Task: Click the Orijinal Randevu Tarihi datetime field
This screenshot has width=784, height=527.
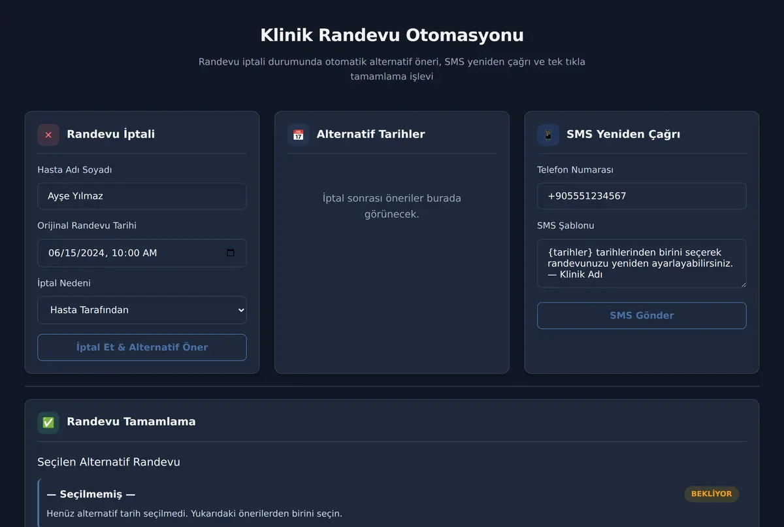Action: point(142,253)
